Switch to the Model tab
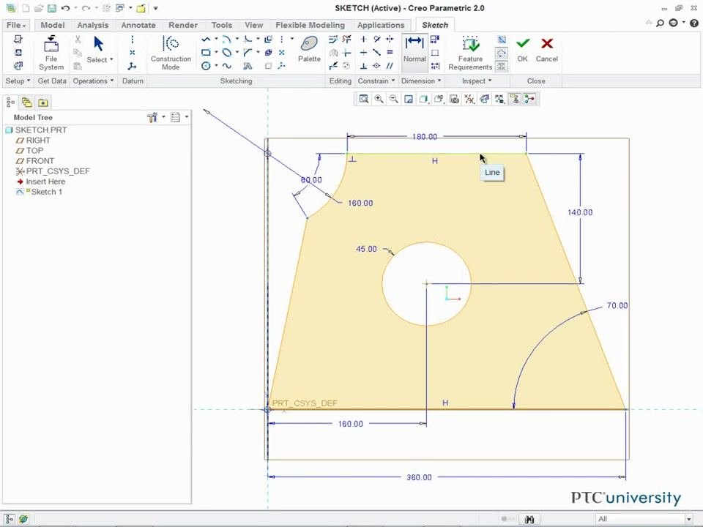This screenshot has height=527, width=703. 53,25
